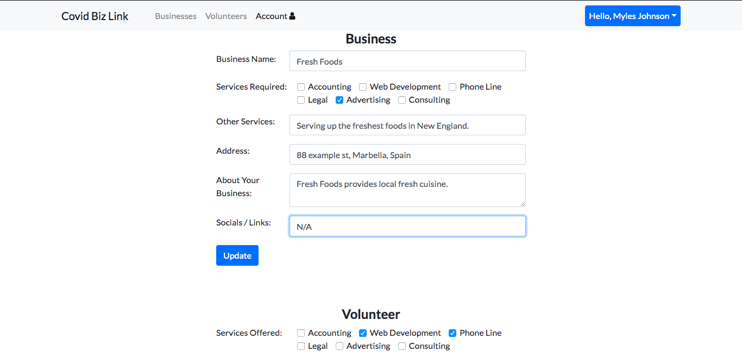
Task: Uncheck Phone Line under Services Offered
Action: [x=452, y=333]
